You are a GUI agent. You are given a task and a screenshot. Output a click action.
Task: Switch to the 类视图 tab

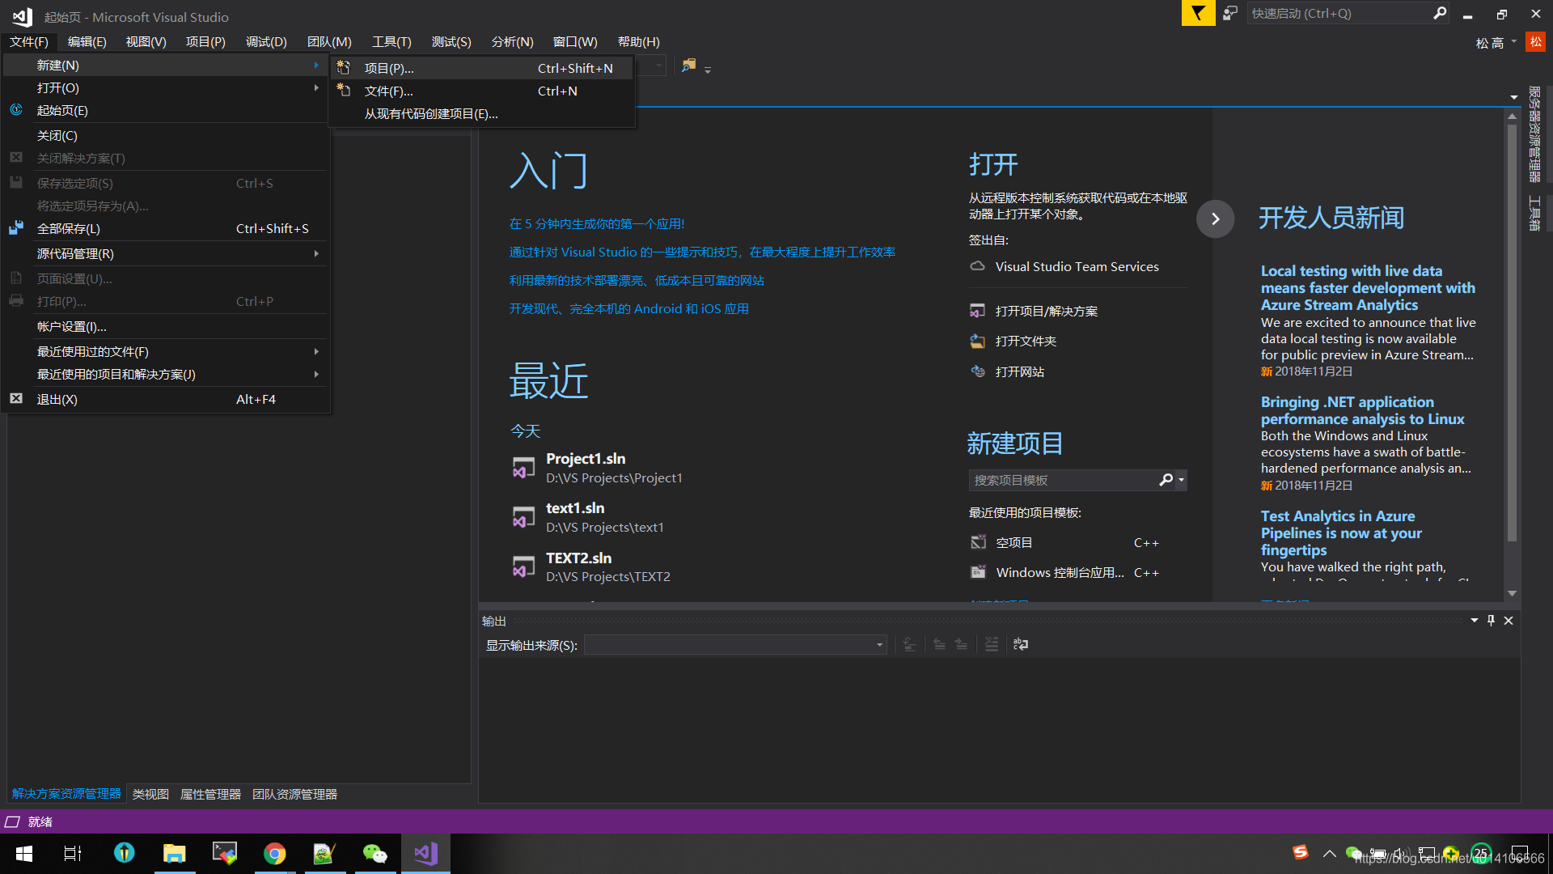click(x=150, y=794)
